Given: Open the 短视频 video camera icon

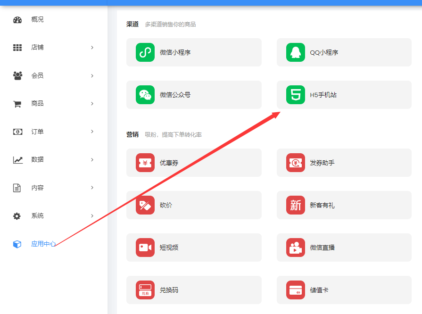Looking at the screenshot, I should (145, 248).
